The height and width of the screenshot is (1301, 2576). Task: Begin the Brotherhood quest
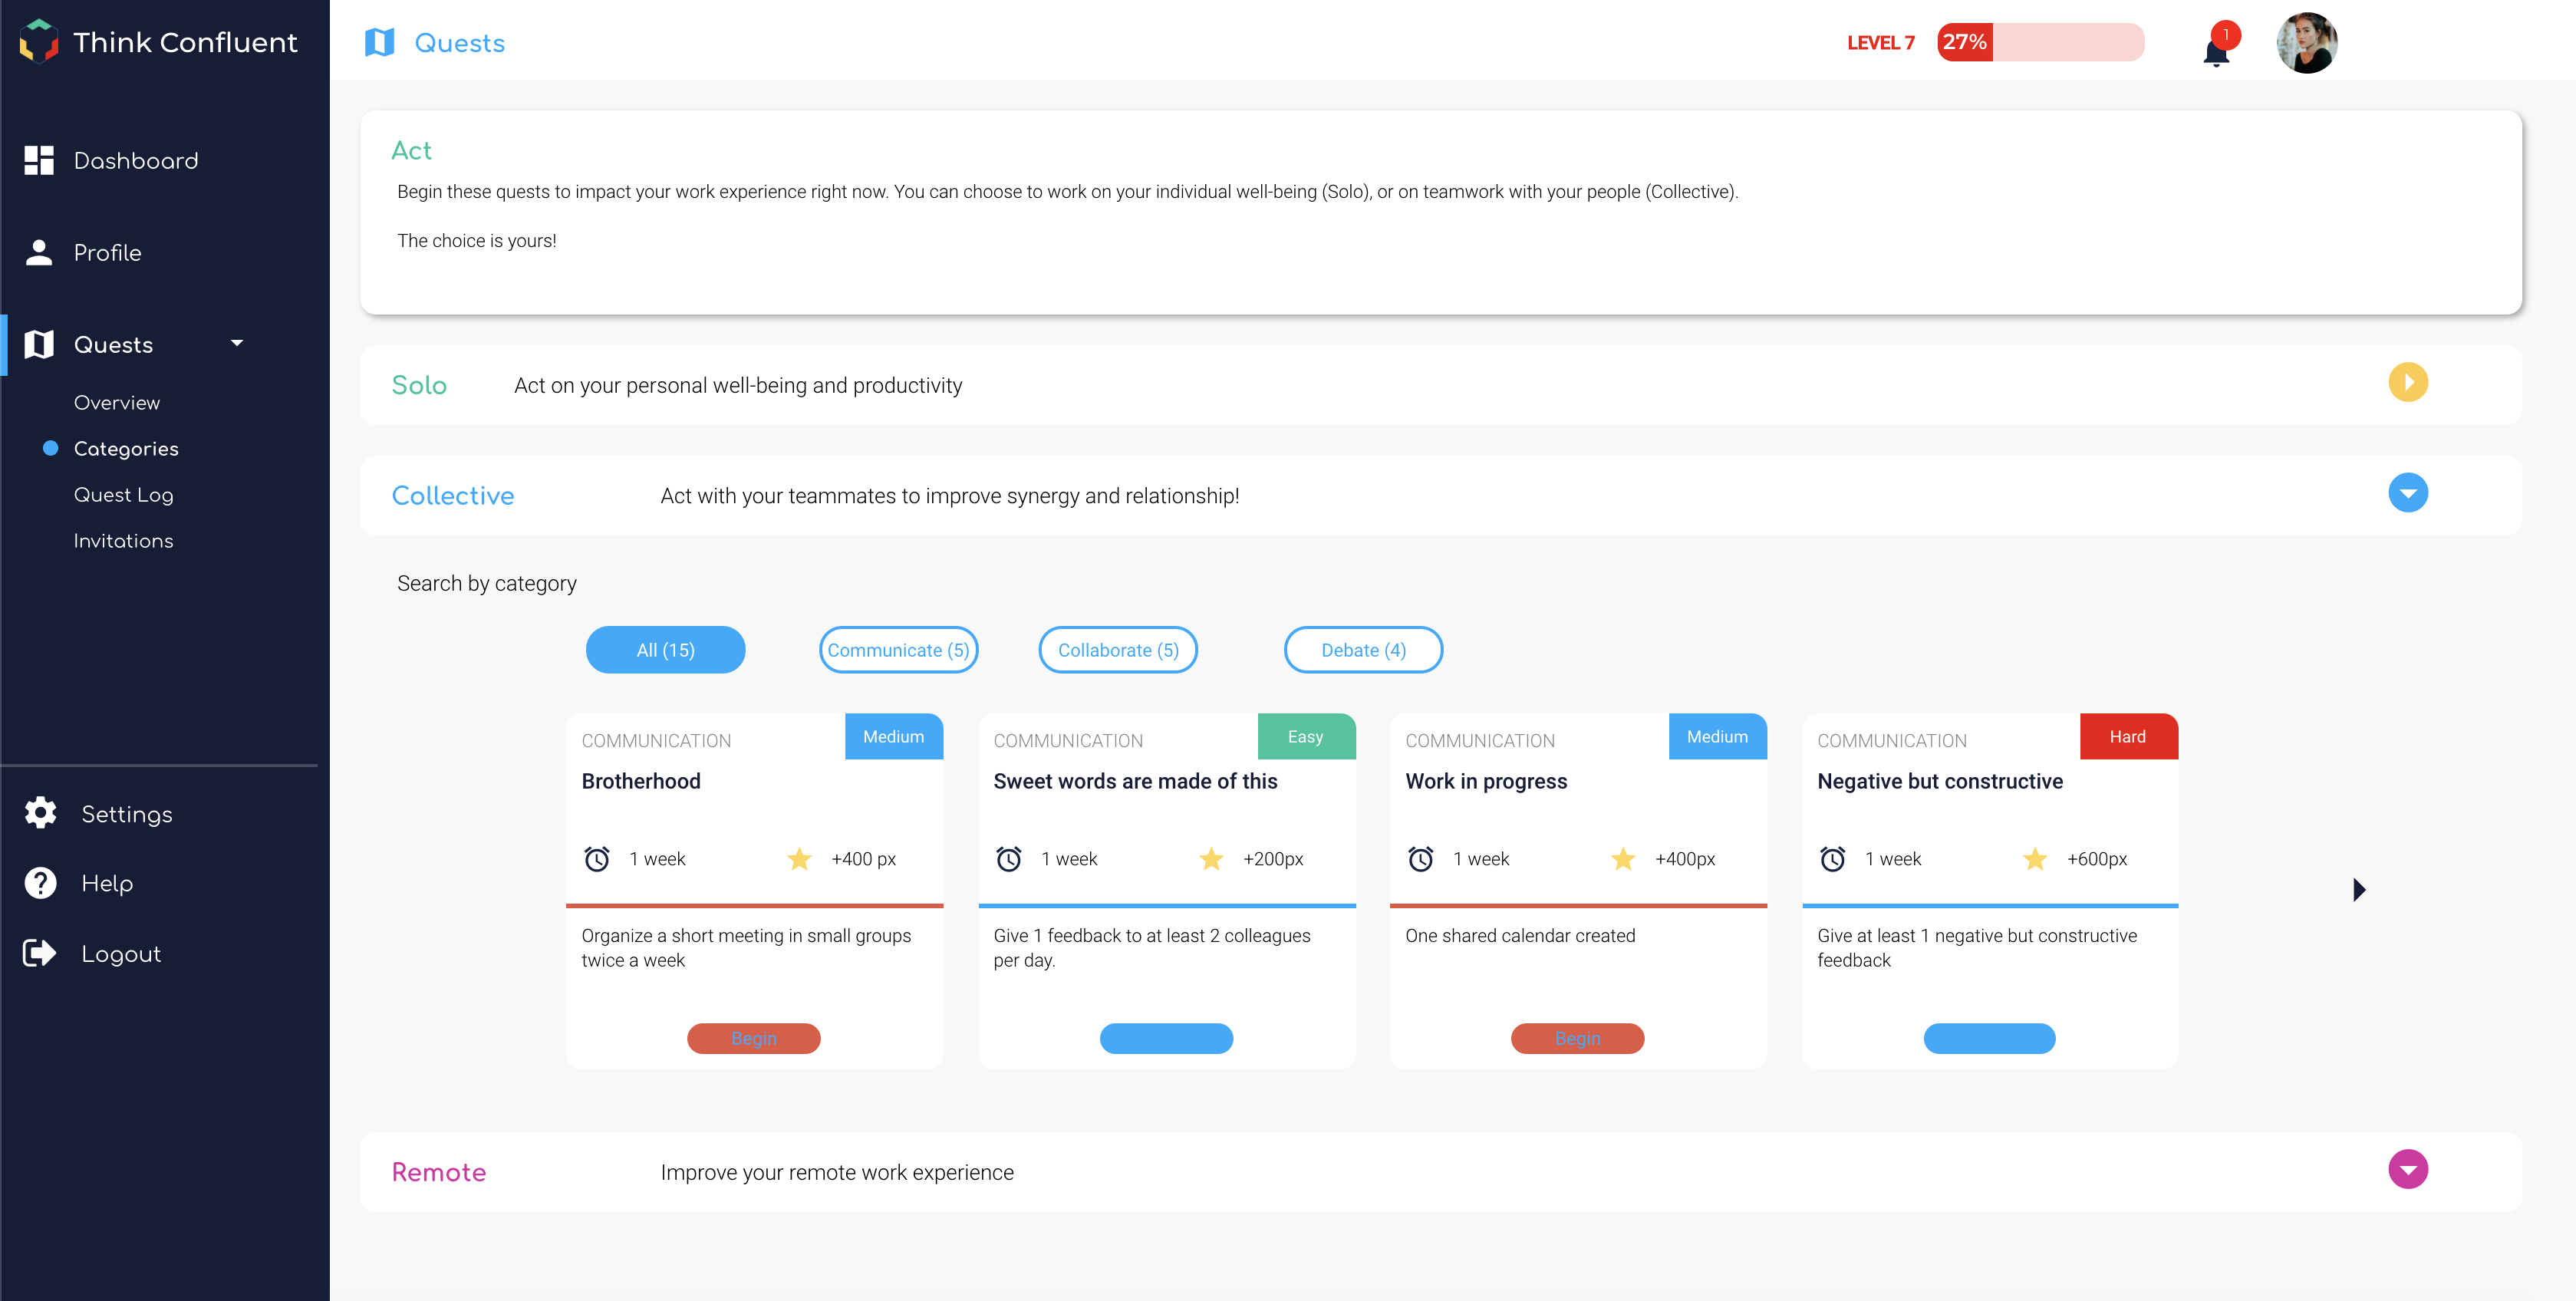753,1038
